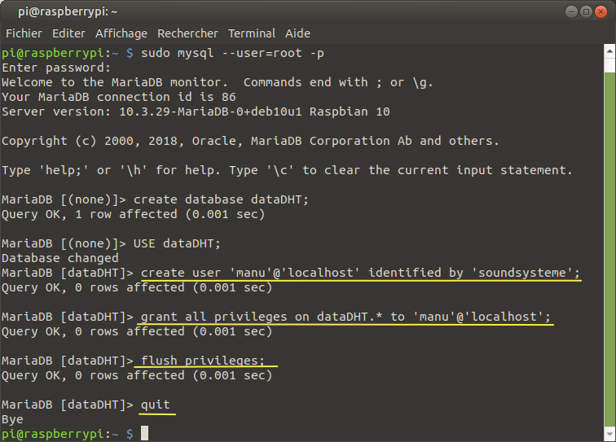
Task: Click the 'create user manu' command
Action: coord(360,273)
